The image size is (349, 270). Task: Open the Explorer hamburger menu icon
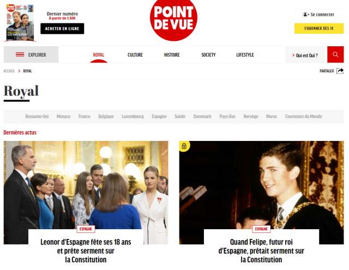pyautogui.click(x=20, y=54)
